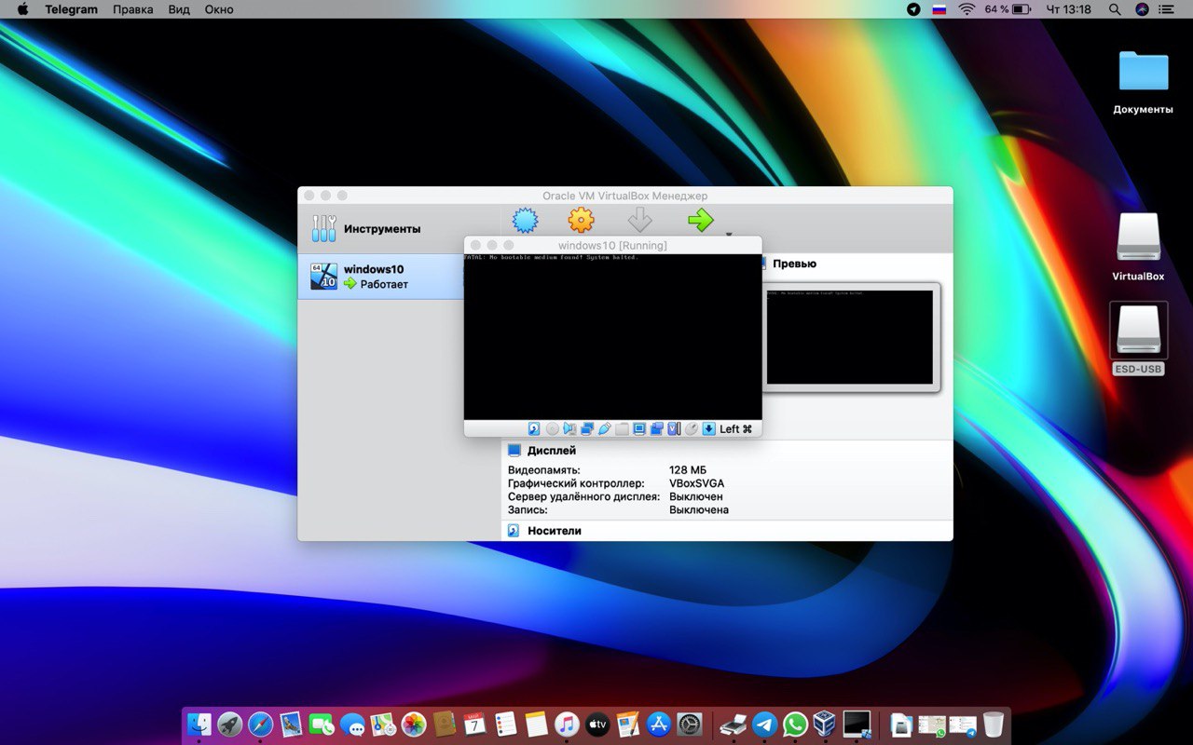
Task: Open the App Store from the Dock
Action: point(659,724)
